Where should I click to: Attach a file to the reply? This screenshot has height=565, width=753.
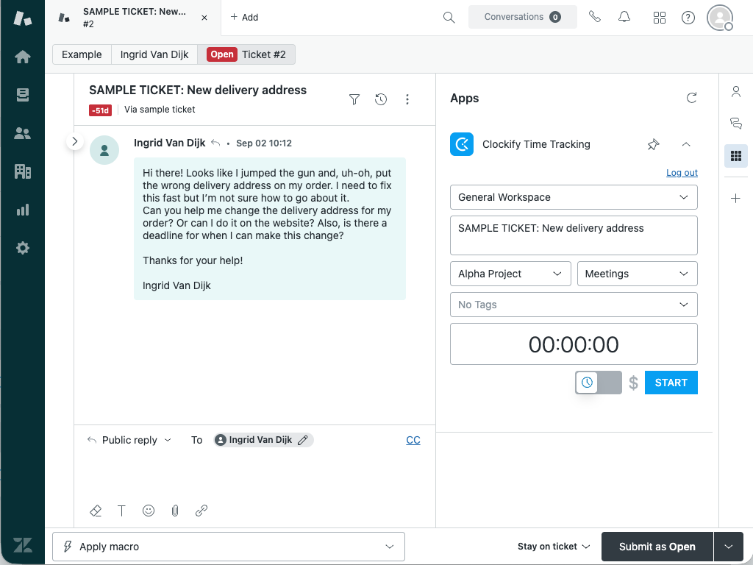[175, 511]
